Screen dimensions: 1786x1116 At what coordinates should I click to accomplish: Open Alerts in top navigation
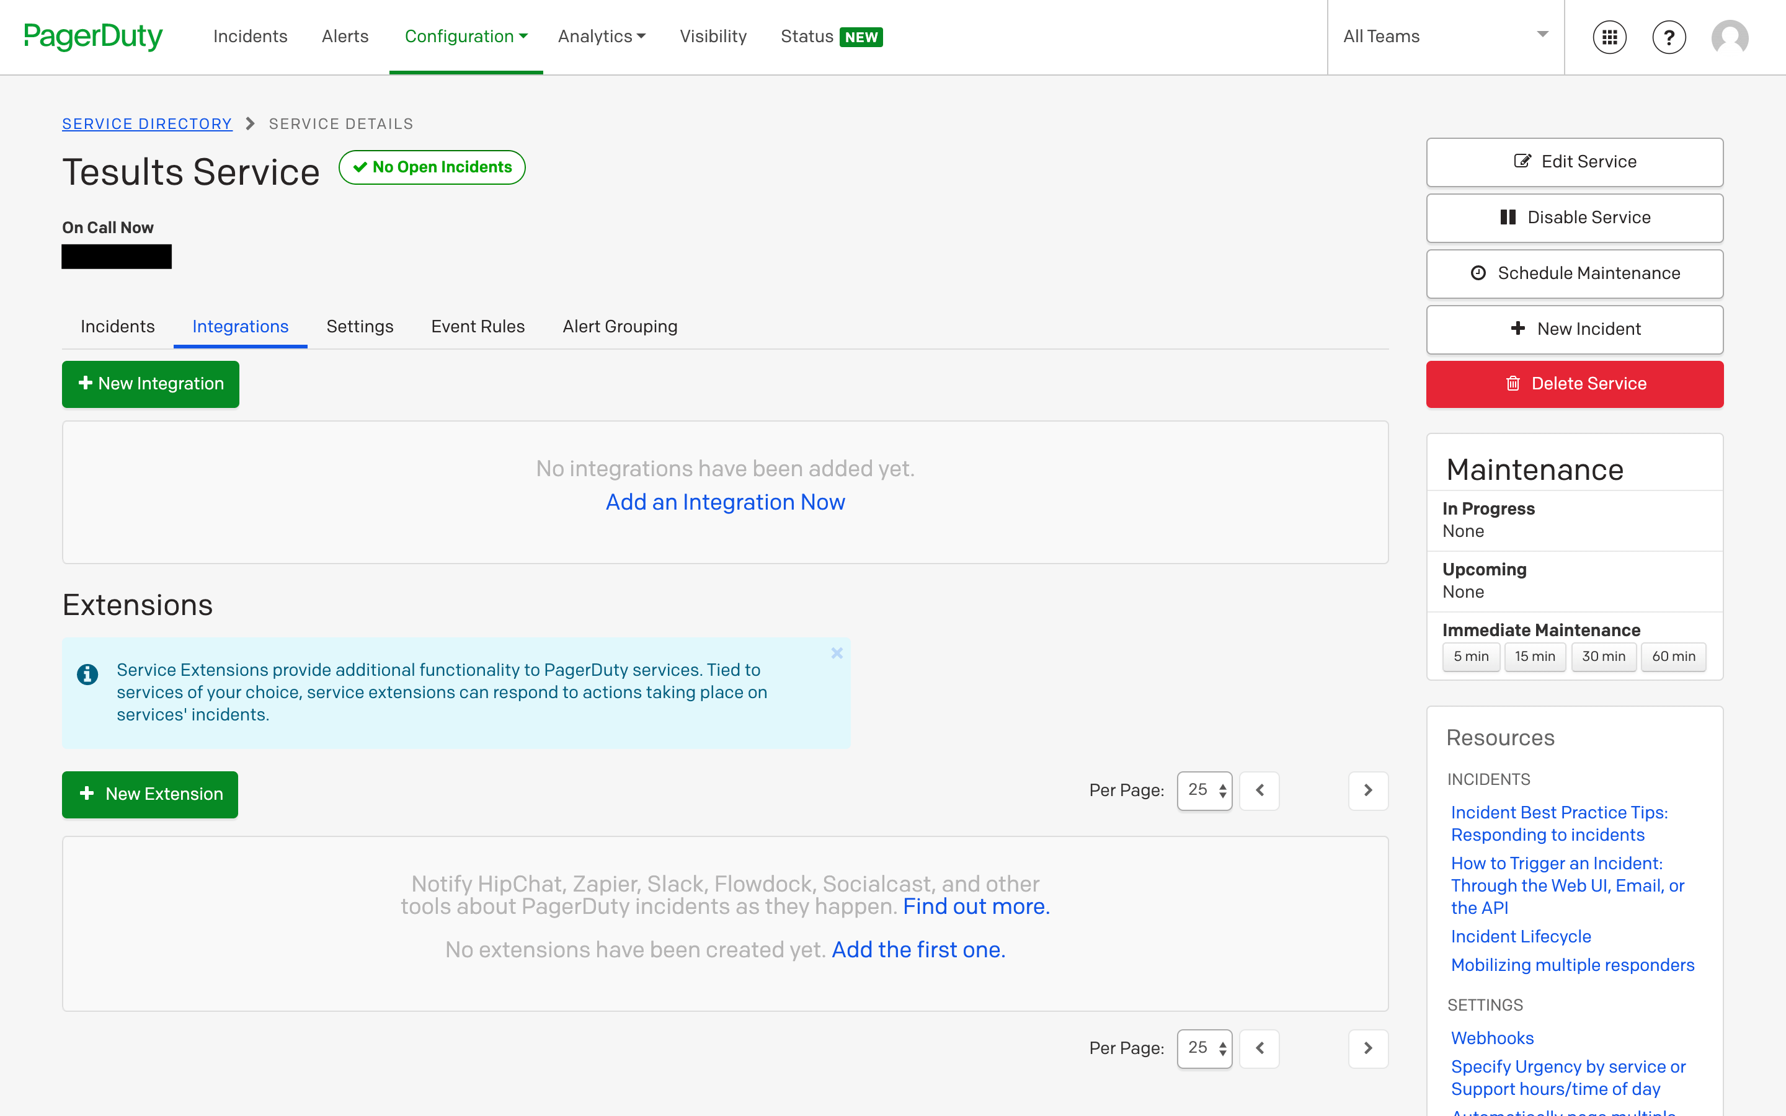(345, 36)
